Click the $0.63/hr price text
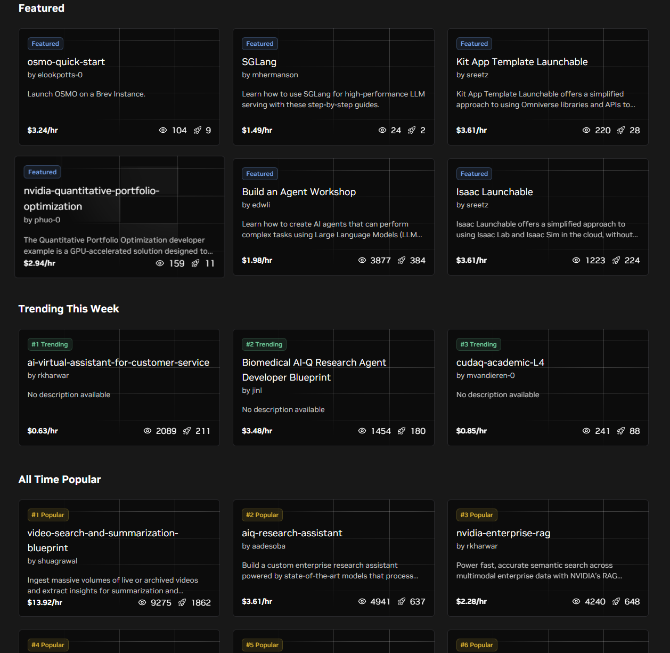Screen dimensions: 670x653 click(x=43, y=431)
